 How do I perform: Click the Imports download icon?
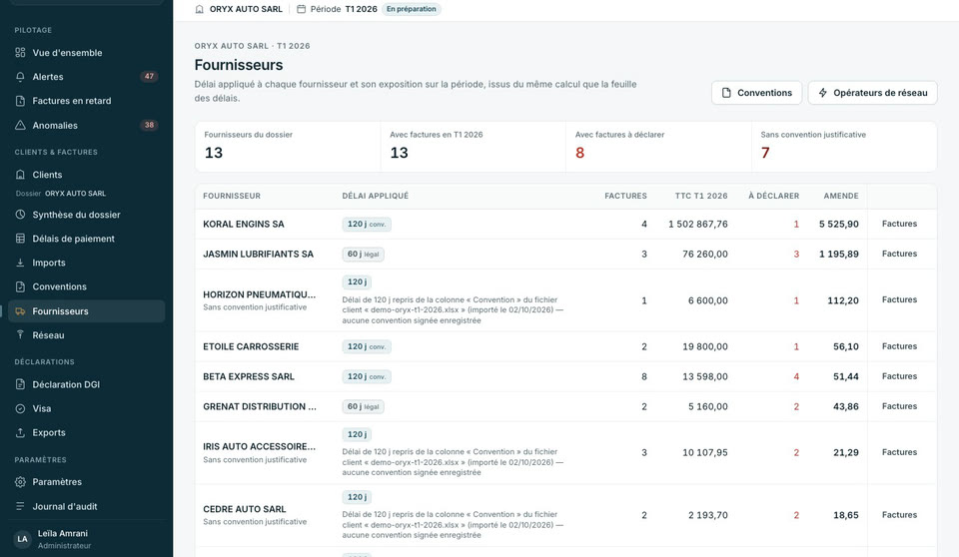(20, 263)
